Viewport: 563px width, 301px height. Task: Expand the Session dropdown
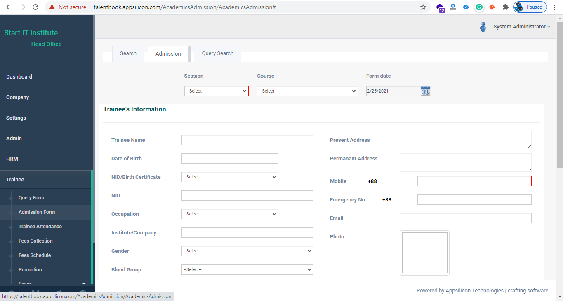coord(216,91)
